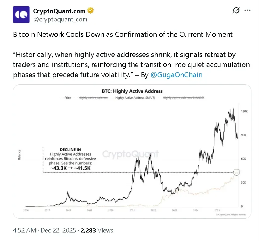The image size is (265, 241).
Task: Toggle the Price series in chart legend
Action: tap(65, 98)
